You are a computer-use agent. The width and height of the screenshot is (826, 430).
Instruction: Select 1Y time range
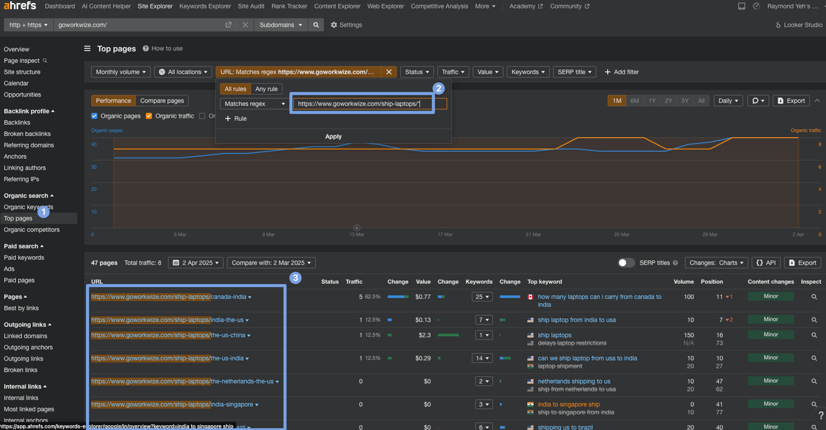point(652,101)
